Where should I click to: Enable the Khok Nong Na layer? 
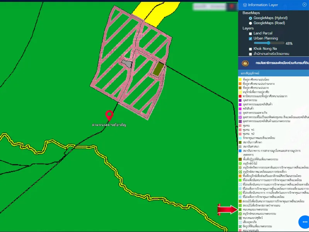click(250, 49)
